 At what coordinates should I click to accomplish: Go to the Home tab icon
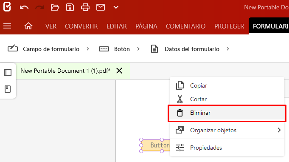(28, 26)
